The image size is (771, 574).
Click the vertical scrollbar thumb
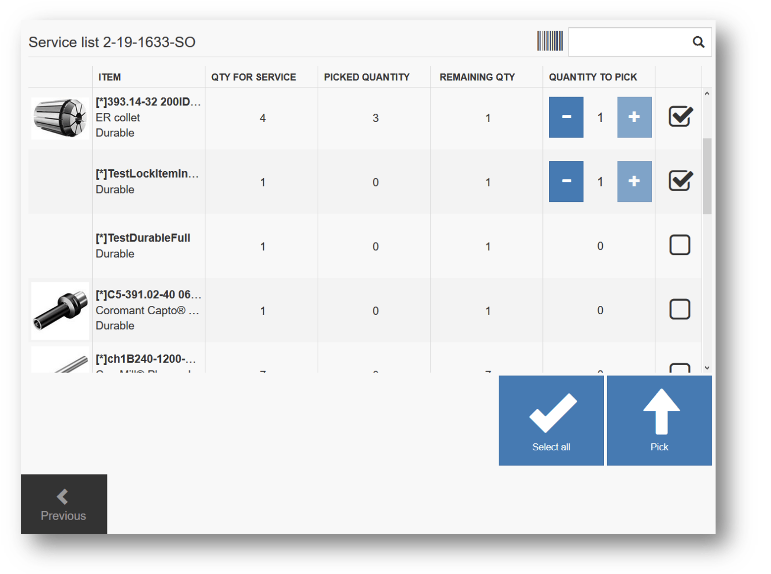click(x=707, y=176)
